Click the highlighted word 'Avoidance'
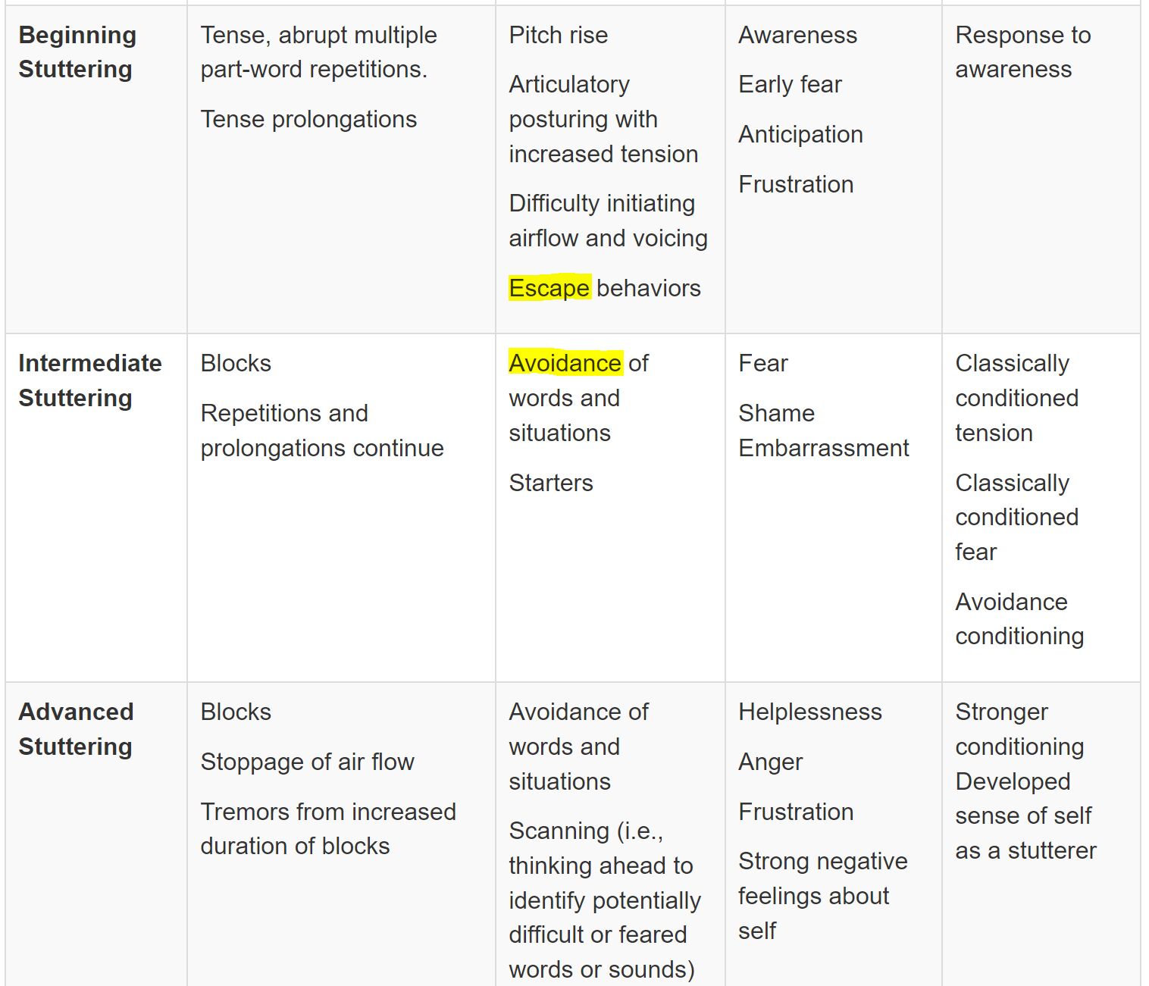Image resolution: width=1149 pixels, height=986 pixels. pos(565,363)
